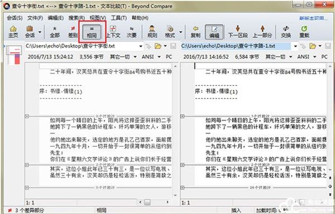335x214 pixels.
Task: Click the right file path field 查令十字路-1.txt
Action: pos(236,46)
